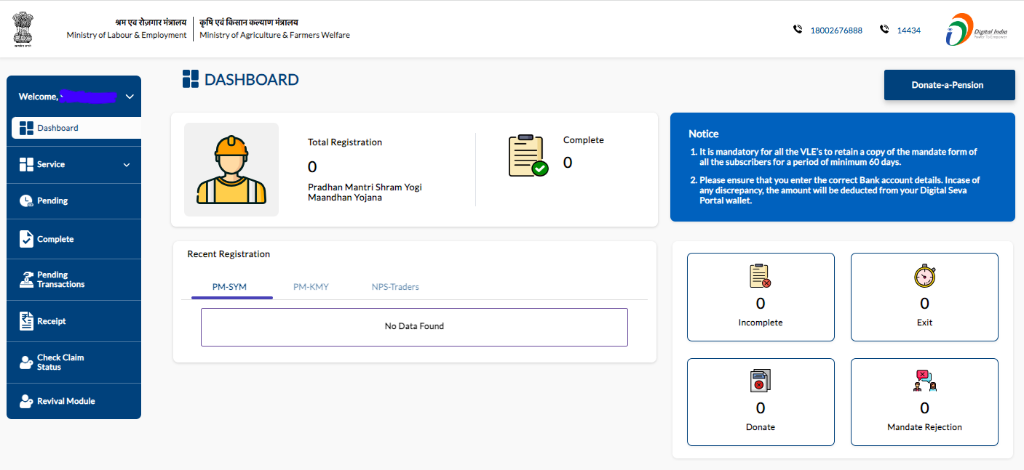
Task: Click the Donate tile with zero count
Action: [x=761, y=402]
